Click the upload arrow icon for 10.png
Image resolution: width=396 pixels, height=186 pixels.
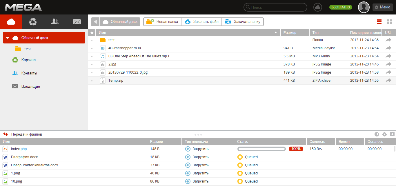188,181
